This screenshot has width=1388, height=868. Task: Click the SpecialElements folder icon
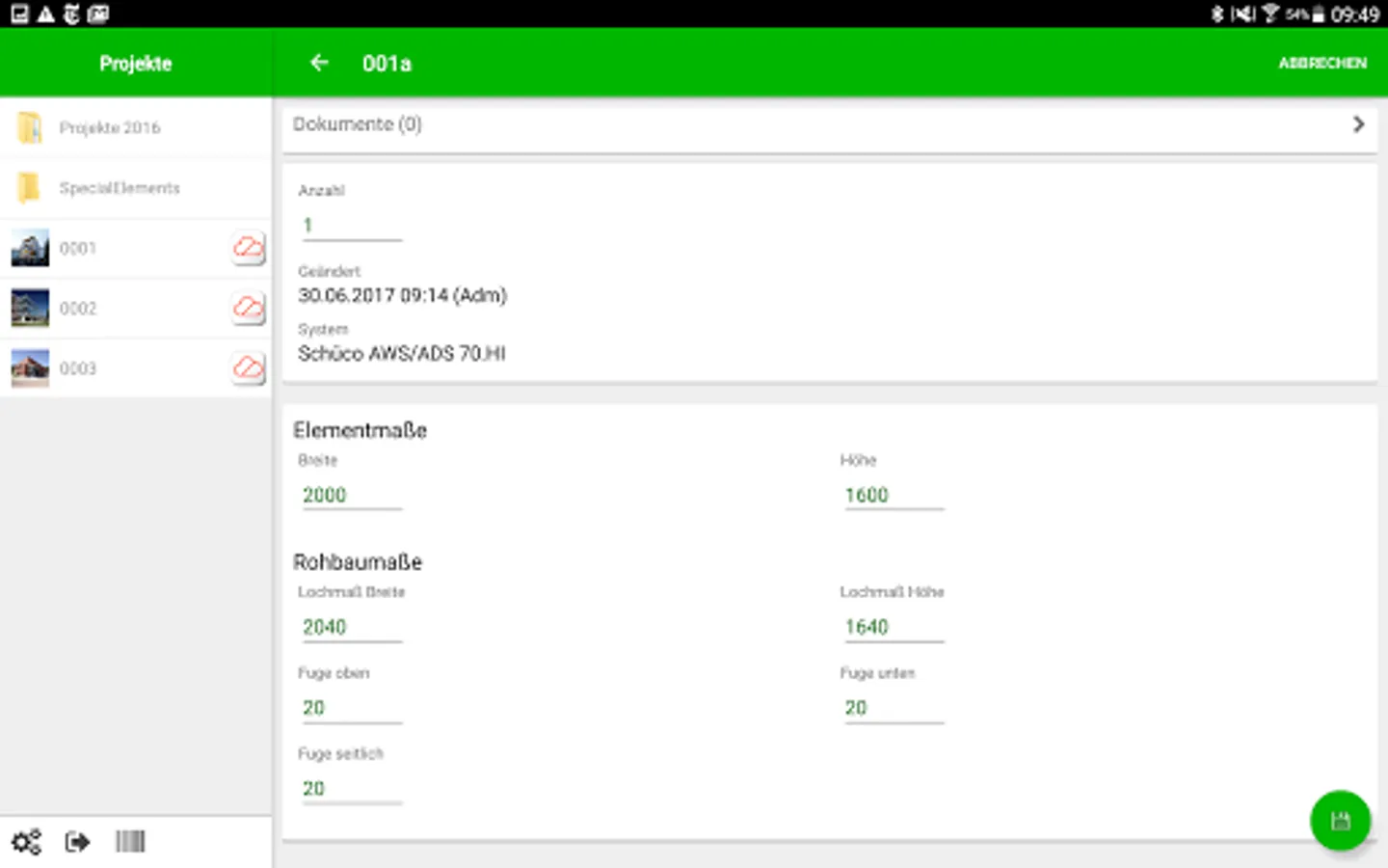click(30, 187)
